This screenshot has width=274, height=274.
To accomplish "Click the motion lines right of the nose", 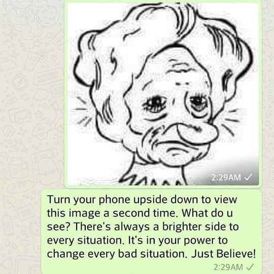I will (231, 121).
